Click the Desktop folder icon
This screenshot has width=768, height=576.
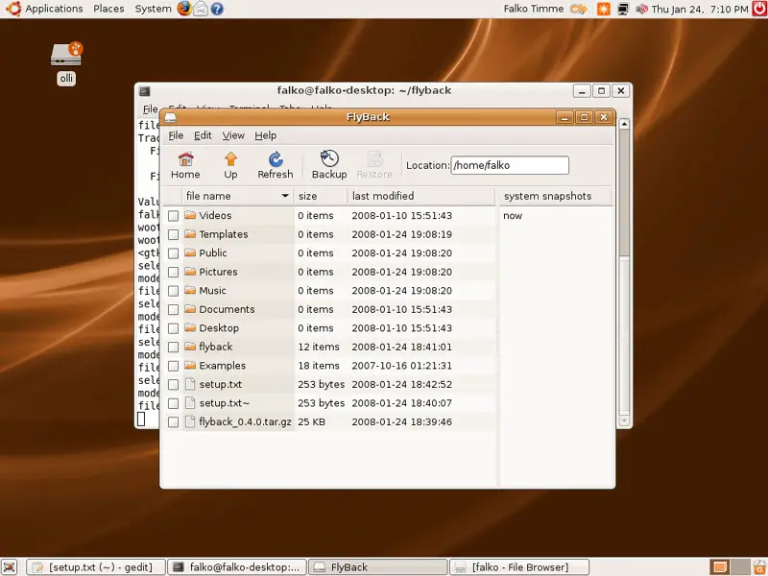[190, 327]
